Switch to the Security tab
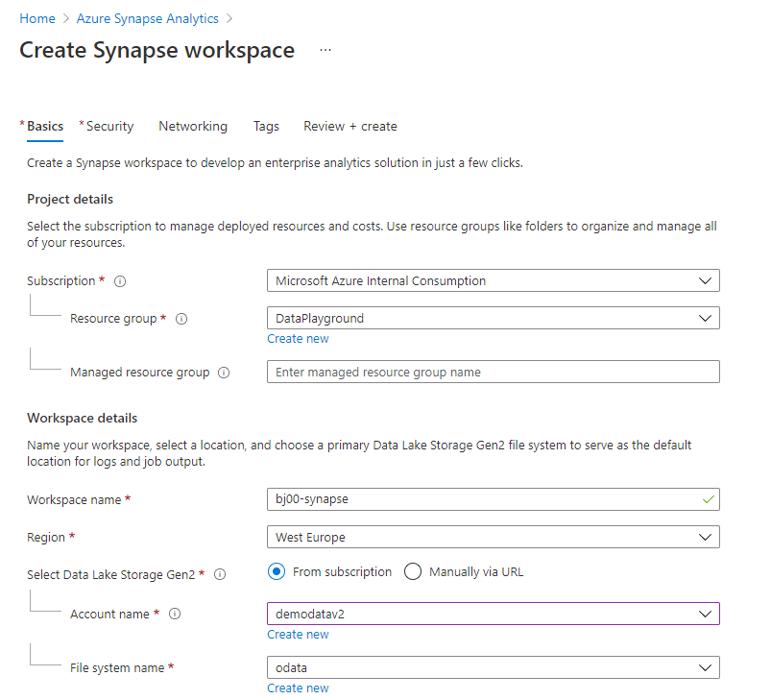 click(x=109, y=127)
